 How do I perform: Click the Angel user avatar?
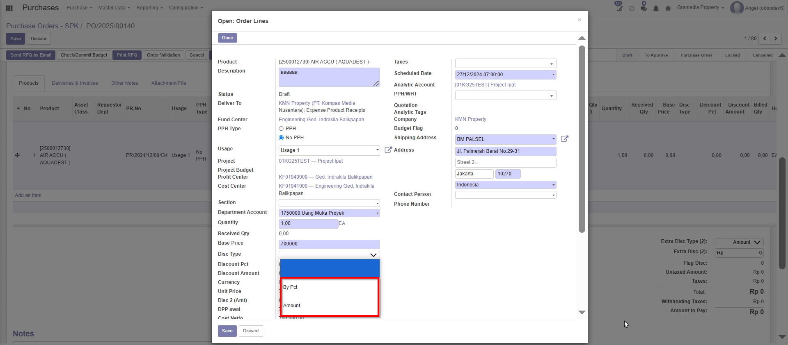coord(737,8)
